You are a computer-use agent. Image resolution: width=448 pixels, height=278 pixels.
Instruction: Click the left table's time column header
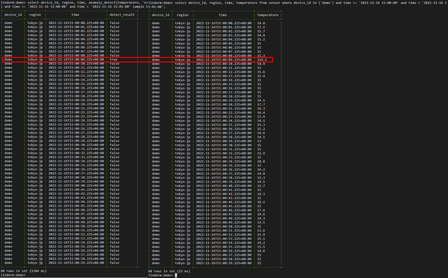[x=75, y=15]
